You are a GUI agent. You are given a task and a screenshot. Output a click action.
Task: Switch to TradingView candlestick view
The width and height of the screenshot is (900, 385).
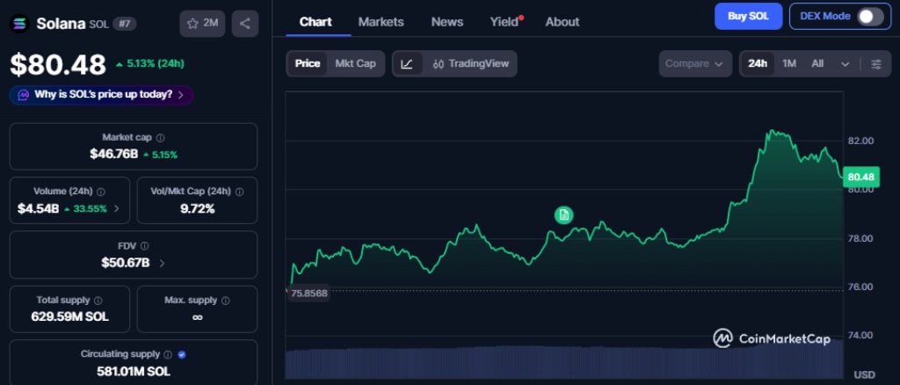pos(471,63)
